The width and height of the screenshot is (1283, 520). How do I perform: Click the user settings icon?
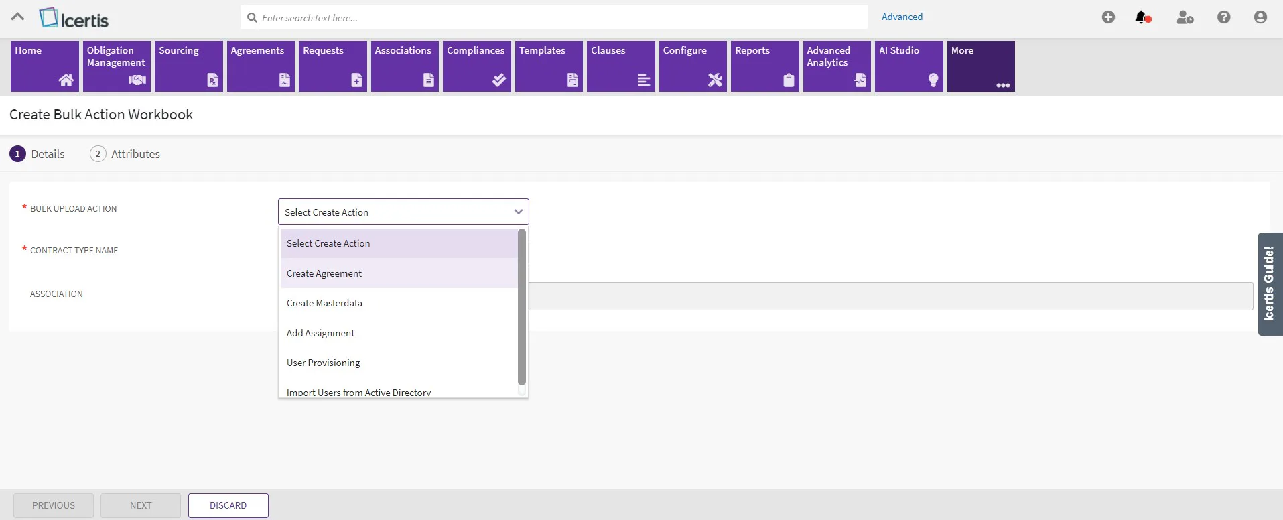coord(1185,17)
